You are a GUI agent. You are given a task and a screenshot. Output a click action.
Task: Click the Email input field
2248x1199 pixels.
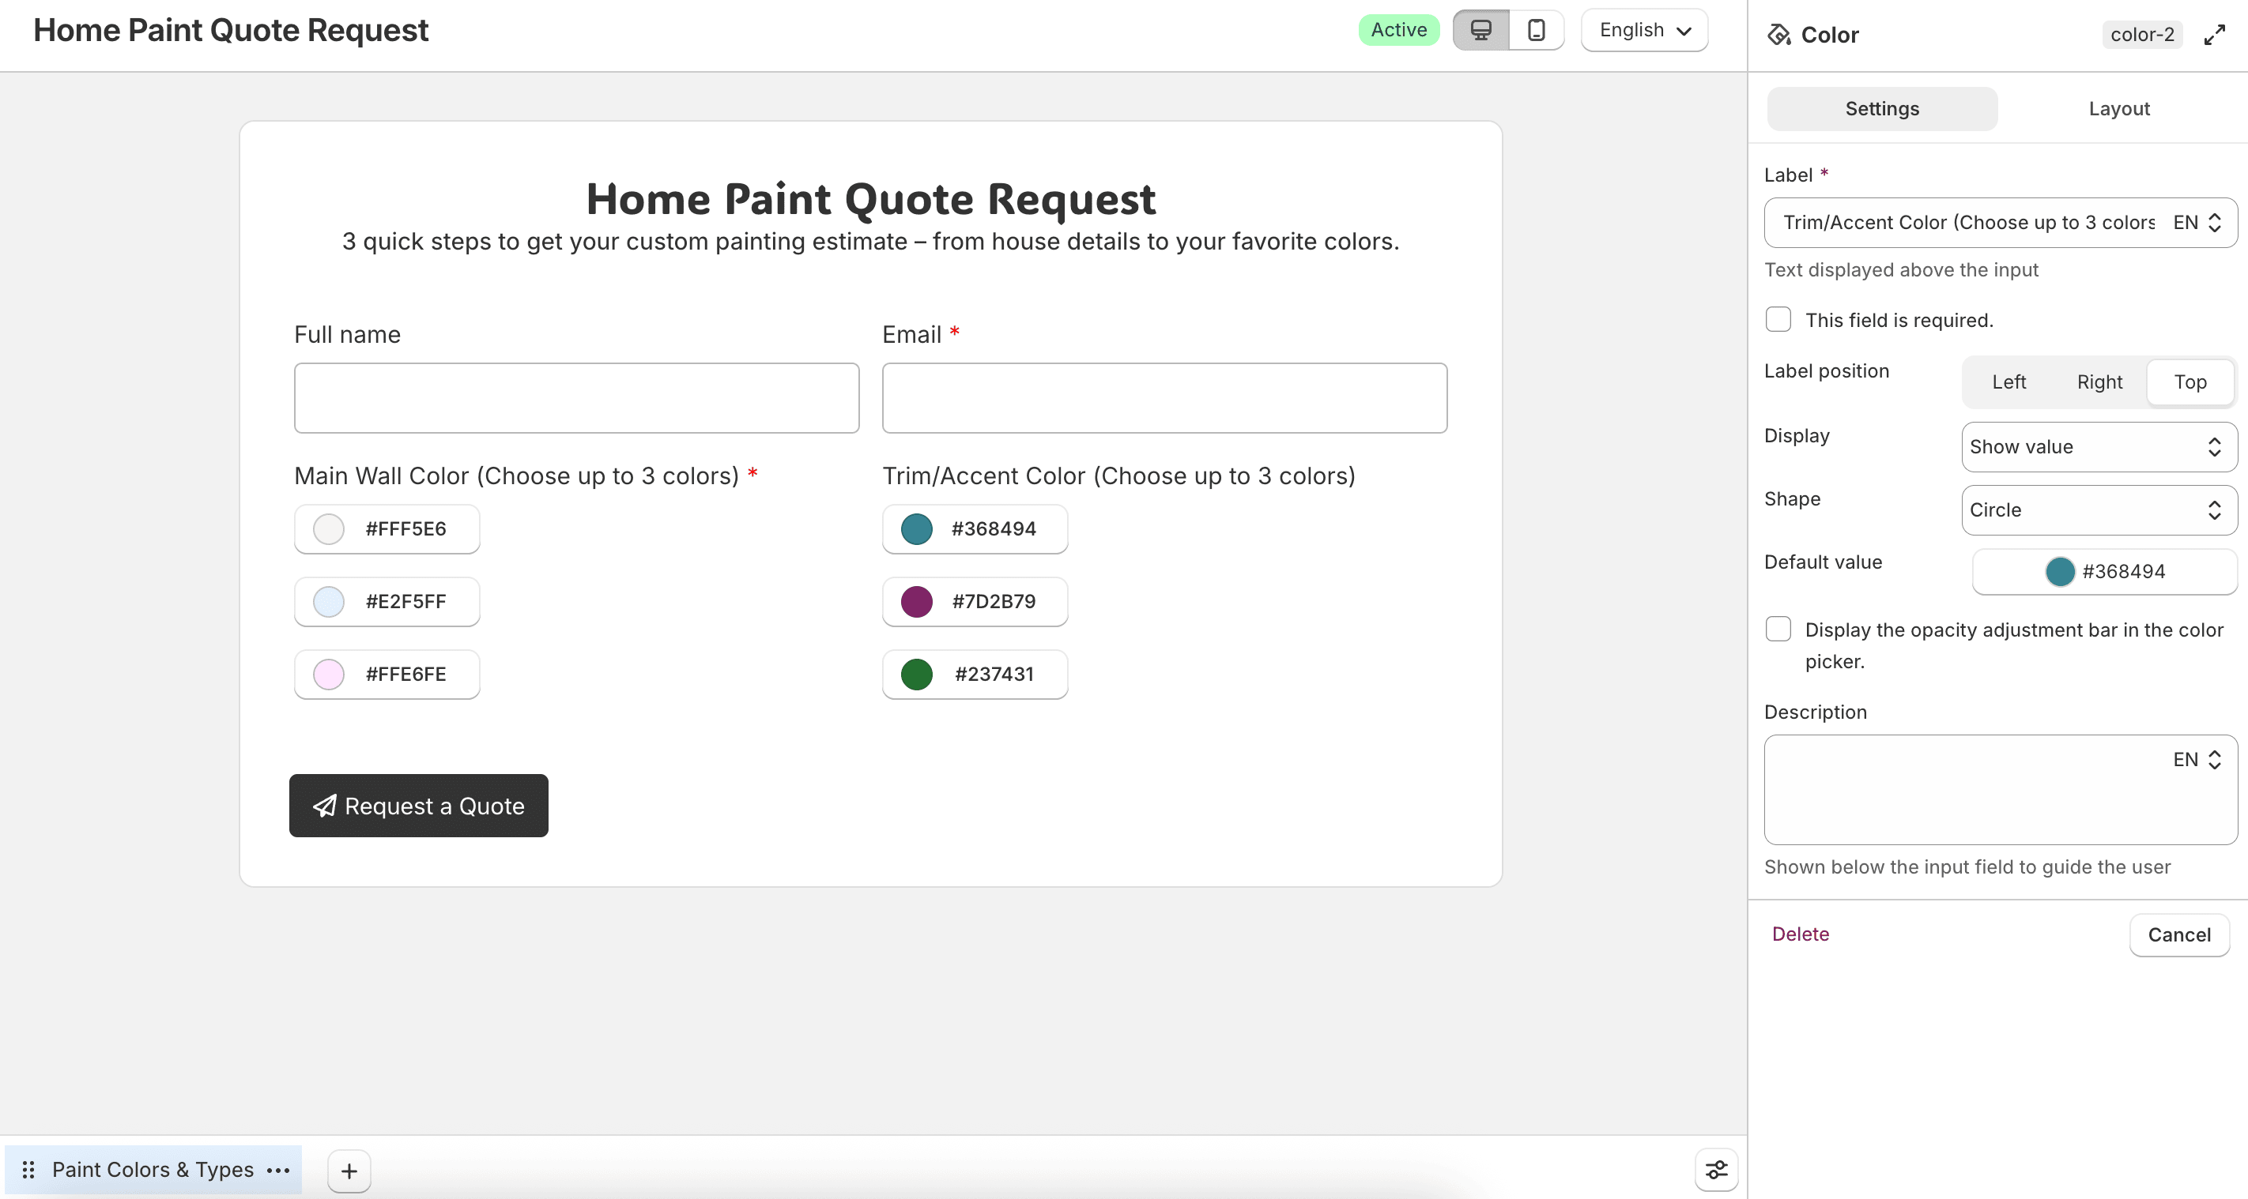coord(1164,397)
